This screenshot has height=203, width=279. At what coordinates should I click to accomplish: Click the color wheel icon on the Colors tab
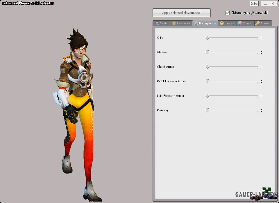pos(240,23)
